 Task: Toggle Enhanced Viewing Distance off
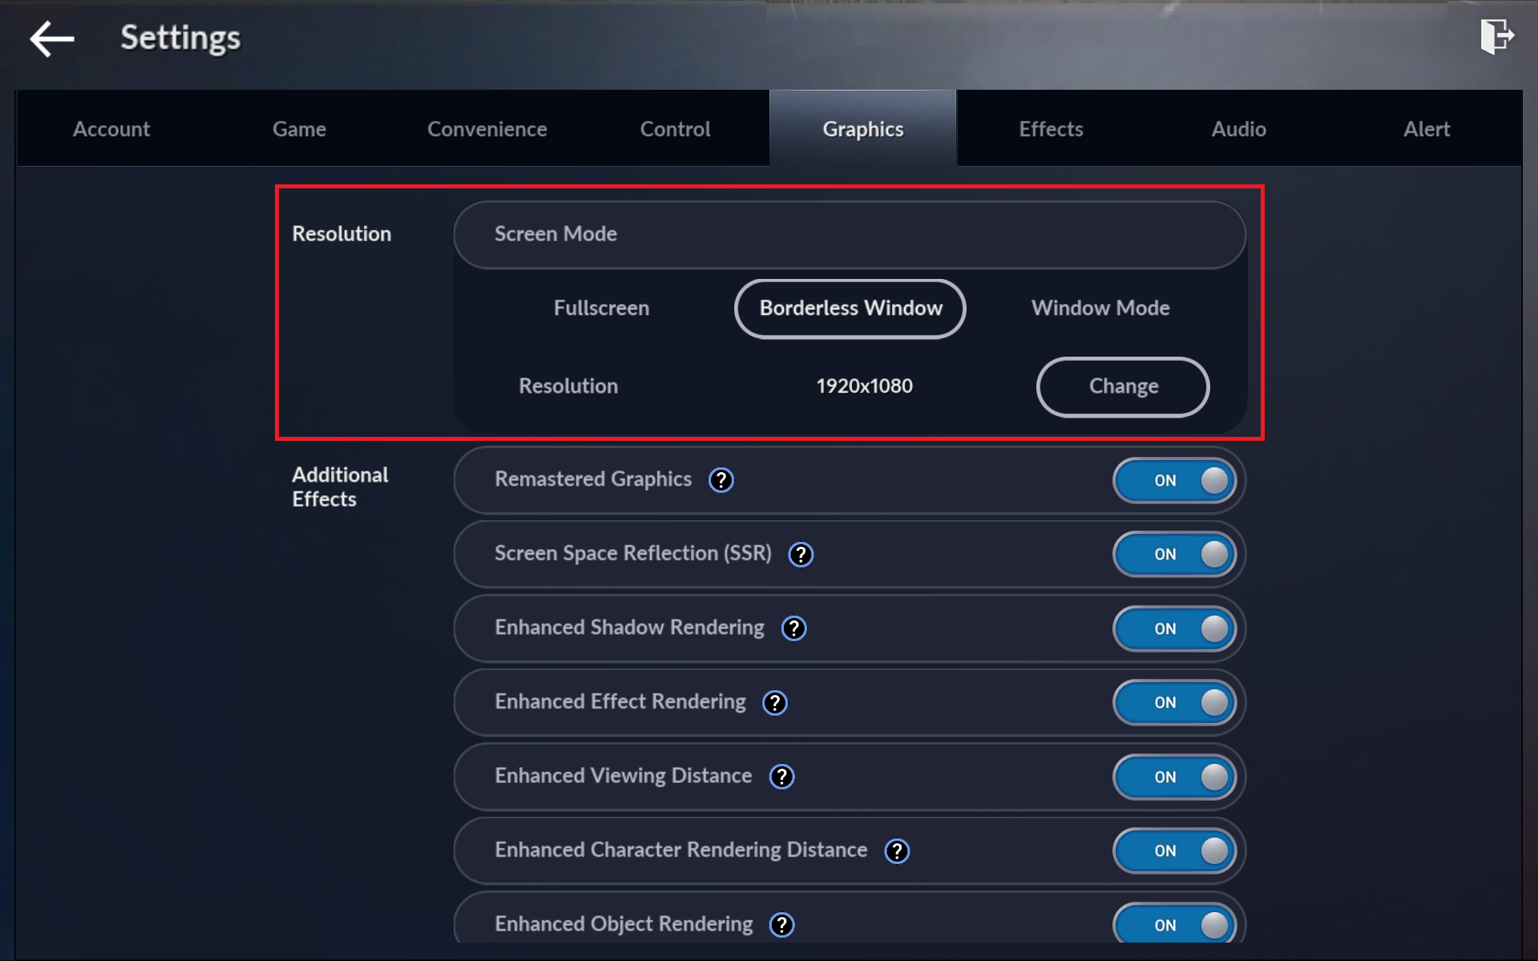[x=1174, y=777]
